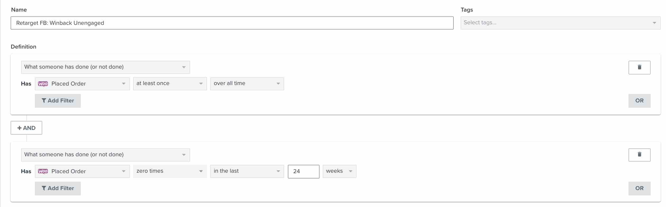Click the trash icon on the first condition
Image resolution: width=666 pixels, height=207 pixels.
coord(639,67)
